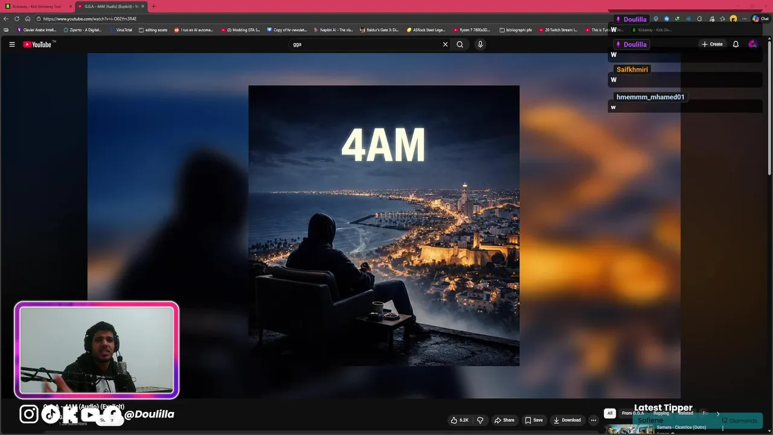
Task: Click the Share button
Action: click(x=504, y=420)
